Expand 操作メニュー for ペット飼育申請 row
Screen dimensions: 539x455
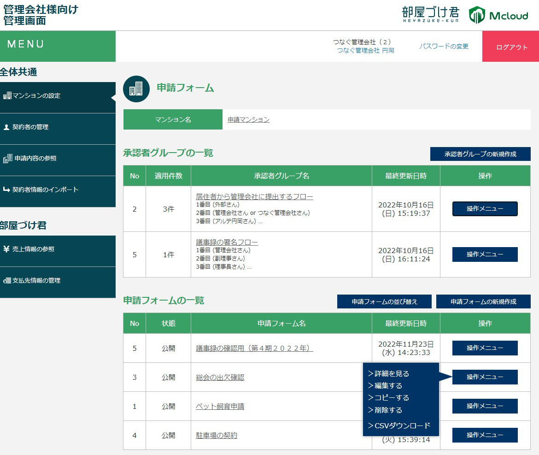click(485, 406)
